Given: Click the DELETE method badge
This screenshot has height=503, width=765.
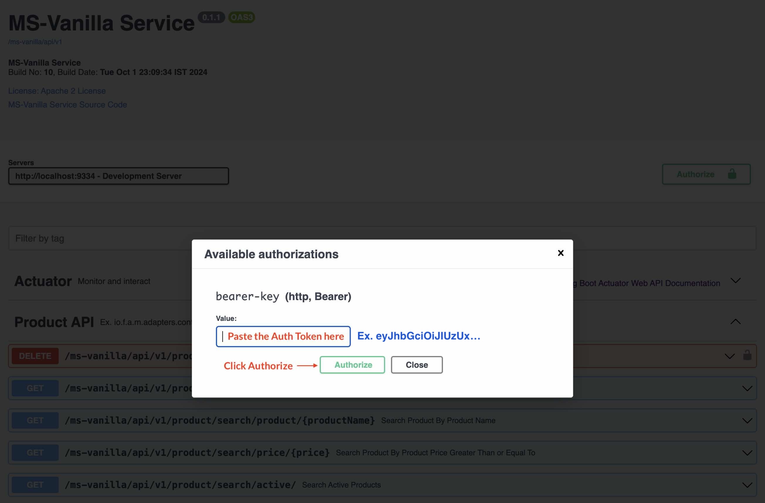Looking at the screenshot, I should (x=35, y=356).
